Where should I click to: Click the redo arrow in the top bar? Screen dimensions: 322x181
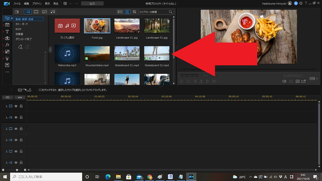(x=76, y=3)
